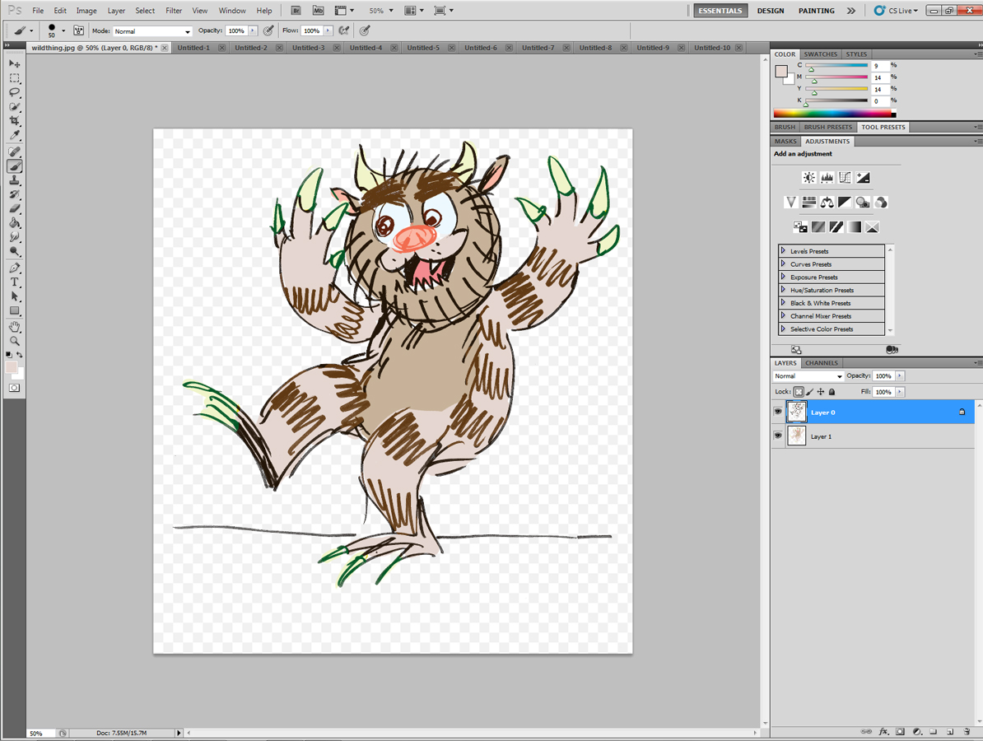983x741 pixels.
Task: Switch to the Design workspace
Action: (x=771, y=11)
